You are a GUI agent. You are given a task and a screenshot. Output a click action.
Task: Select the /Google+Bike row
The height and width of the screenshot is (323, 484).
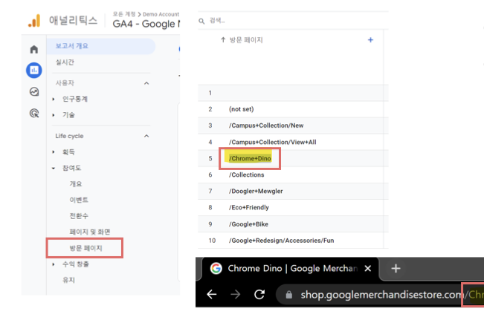click(293, 224)
